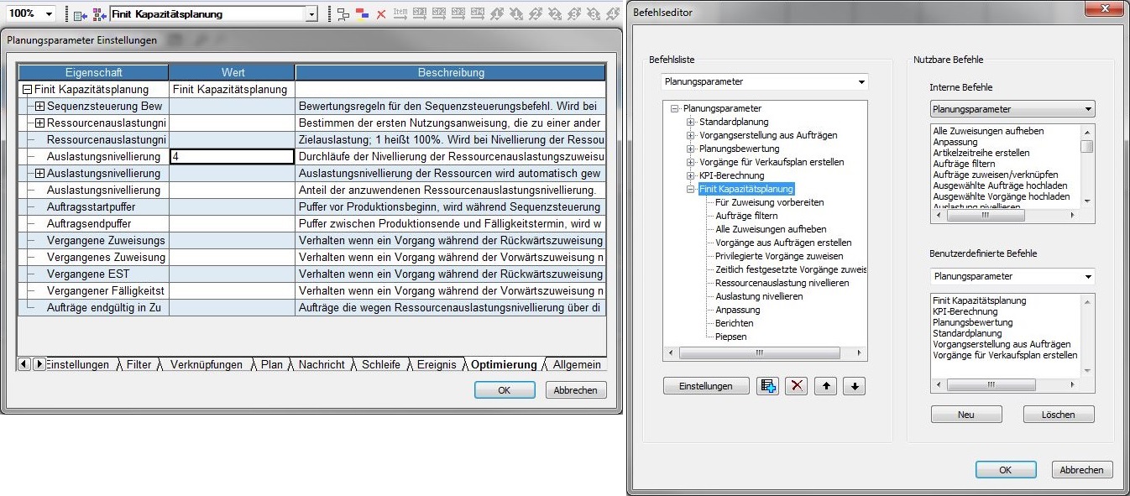
Task: Click the Einstellungen button
Action: pyautogui.click(x=705, y=386)
